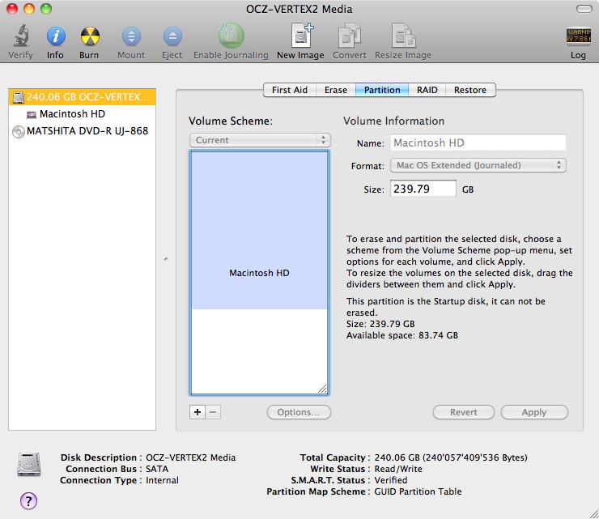The height and width of the screenshot is (519, 599).
Task: Open the help question mark button
Action: coord(28,500)
